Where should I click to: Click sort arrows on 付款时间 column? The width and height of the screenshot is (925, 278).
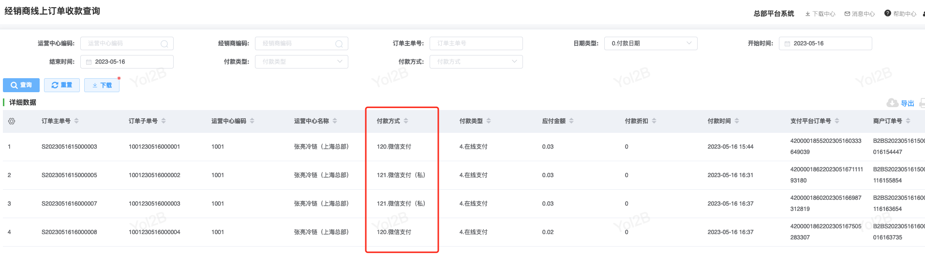pos(737,121)
